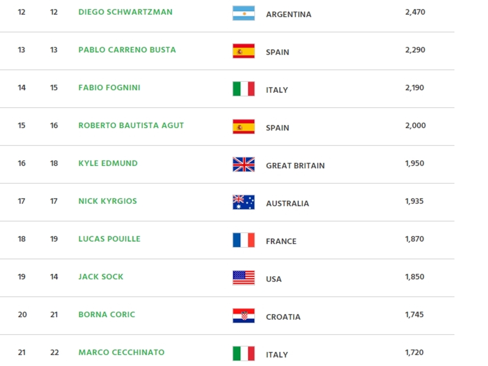Click Italy flag beside Fabio Fognini
This screenshot has height=366, width=488.
tap(244, 89)
